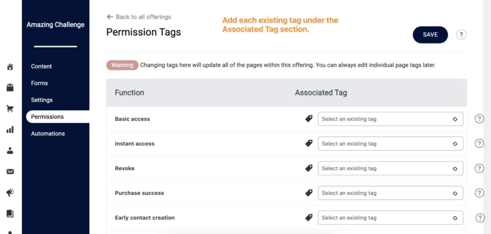This screenshot has width=491, height=234.
Task: Click the help icon next to SAVE
Action: coord(461,34)
